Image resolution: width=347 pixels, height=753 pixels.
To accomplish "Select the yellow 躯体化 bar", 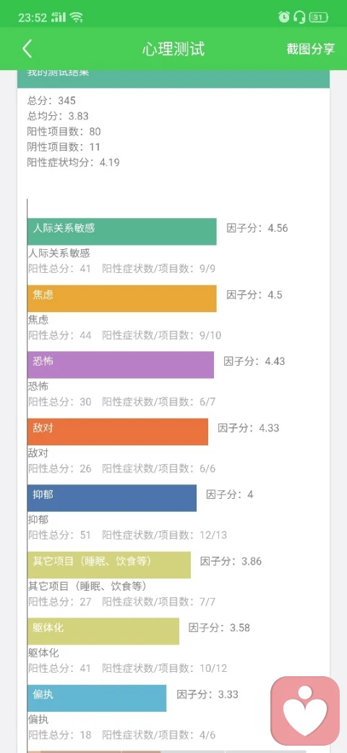I will tap(103, 631).
